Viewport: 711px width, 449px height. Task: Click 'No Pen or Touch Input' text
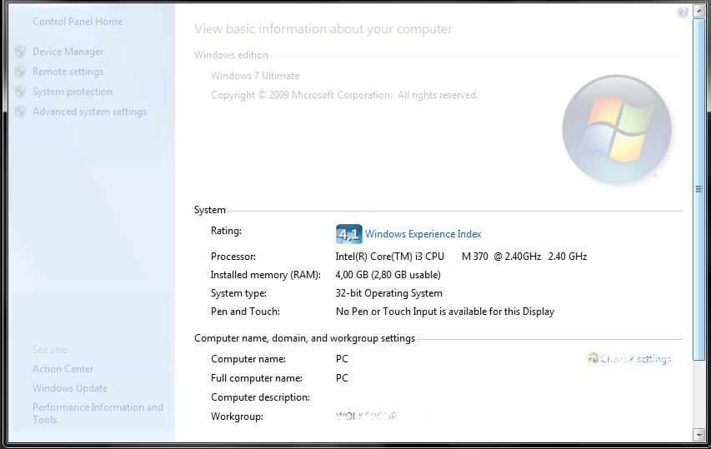point(386,312)
